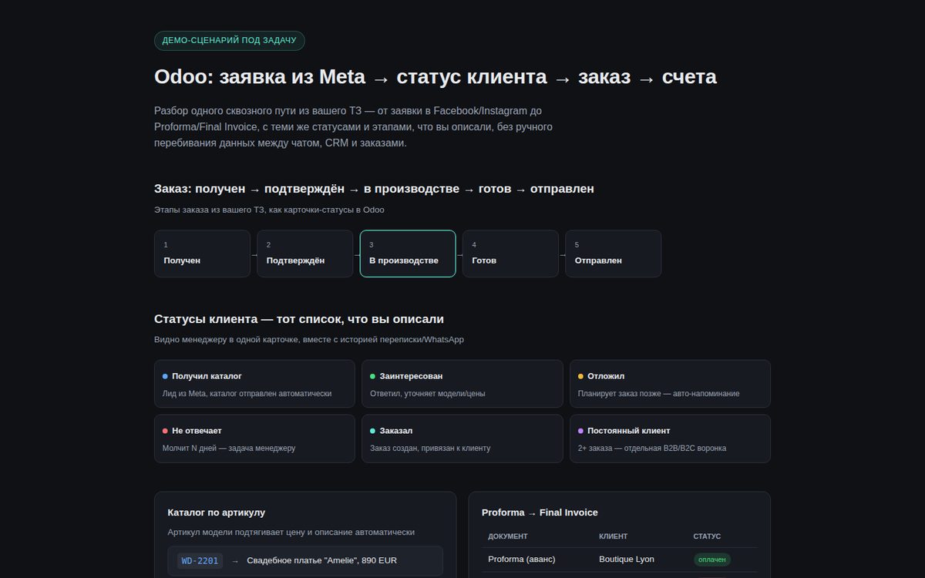Select the 'Отправлен' order stage card

614,254
